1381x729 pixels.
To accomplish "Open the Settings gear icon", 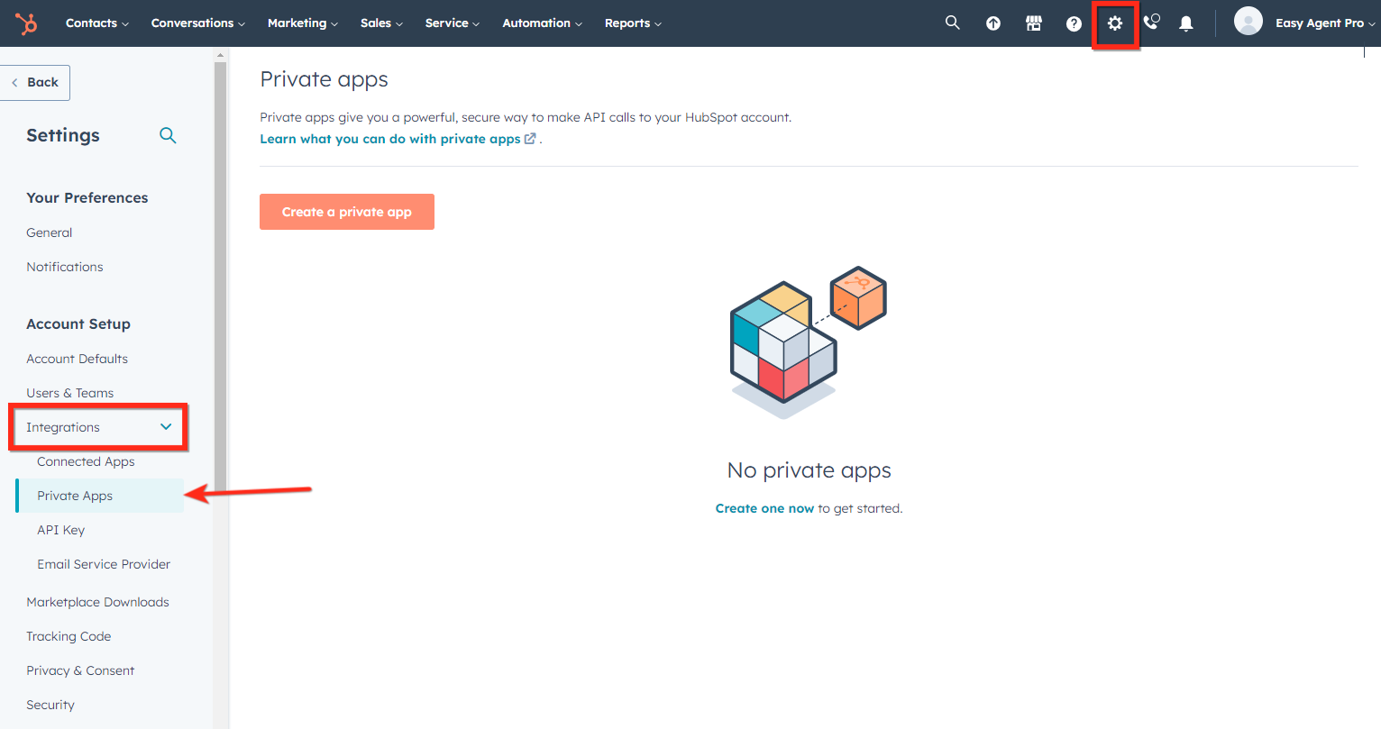I will (1115, 23).
